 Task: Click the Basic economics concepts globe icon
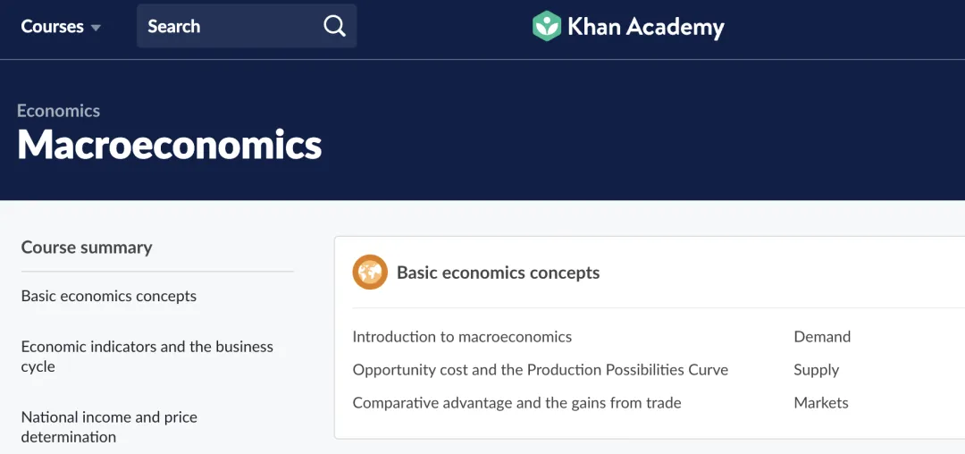pos(370,273)
